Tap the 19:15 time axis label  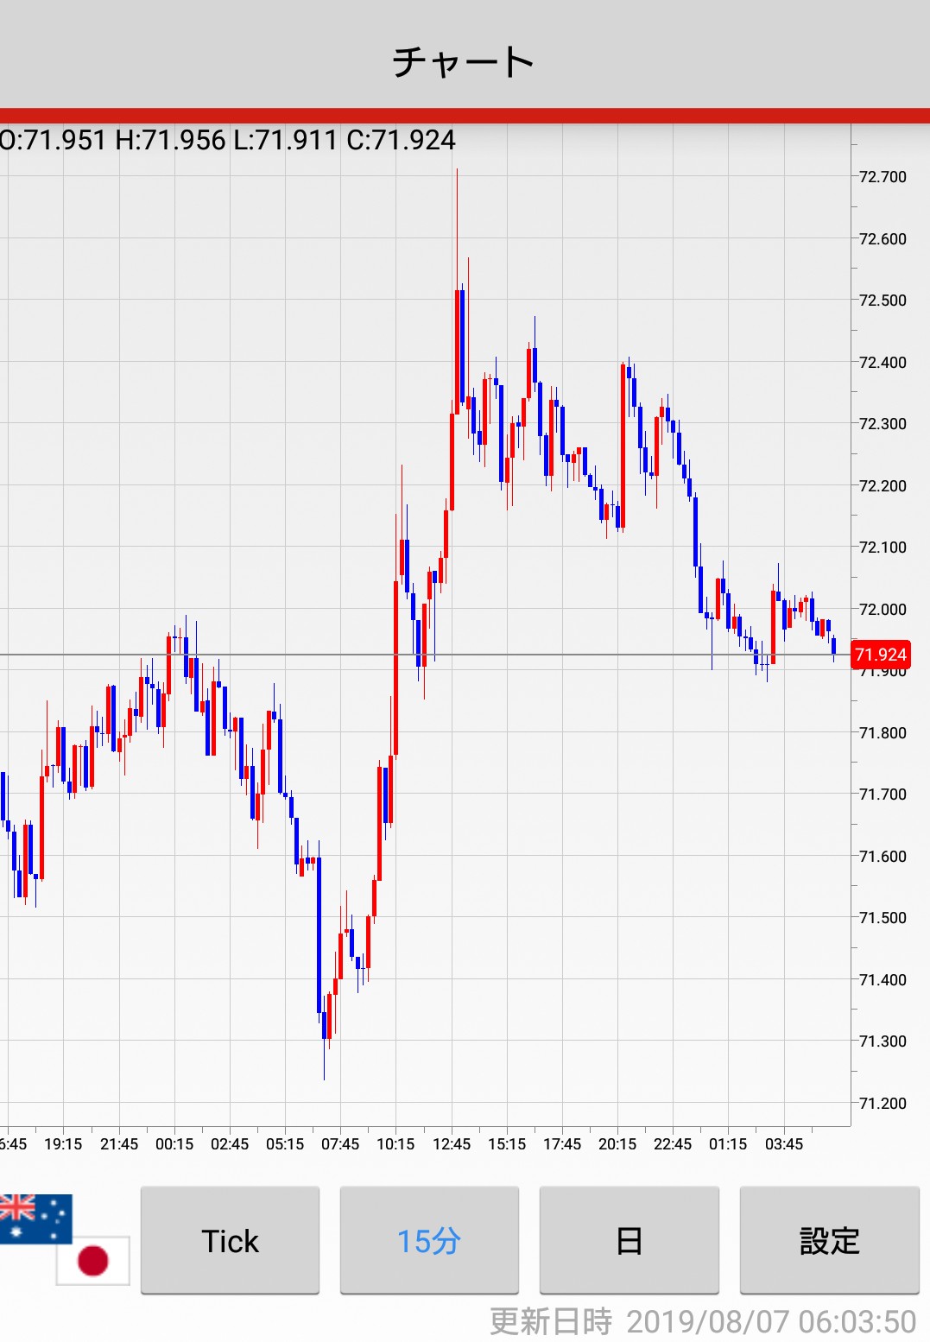pos(63,1144)
